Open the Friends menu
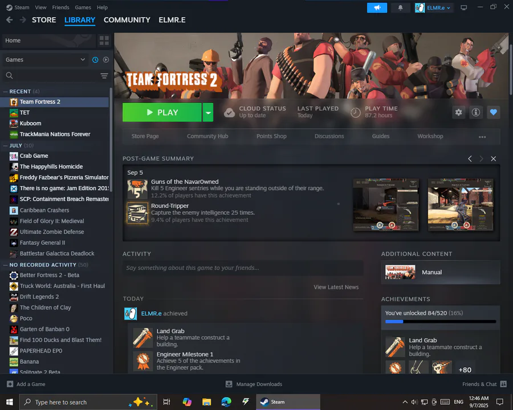The width and height of the screenshot is (513, 410). pos(60,7)
